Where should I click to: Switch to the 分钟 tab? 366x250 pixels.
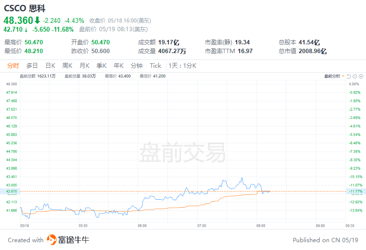tap(137, 66)
